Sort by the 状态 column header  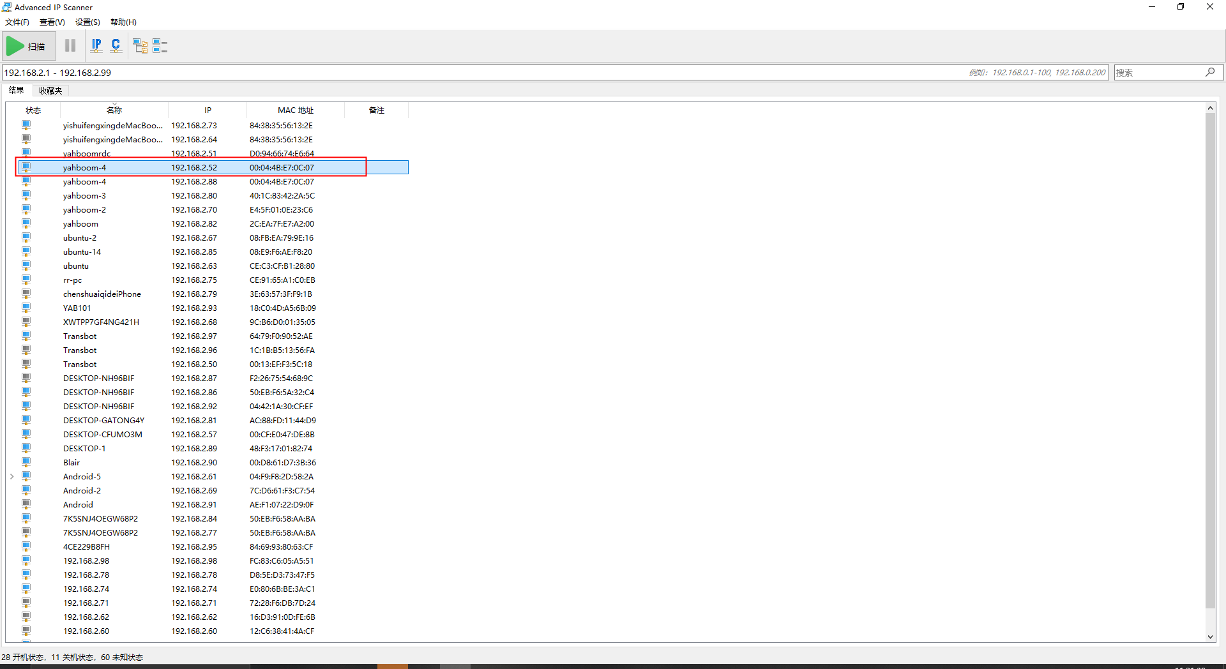[33, 110]
